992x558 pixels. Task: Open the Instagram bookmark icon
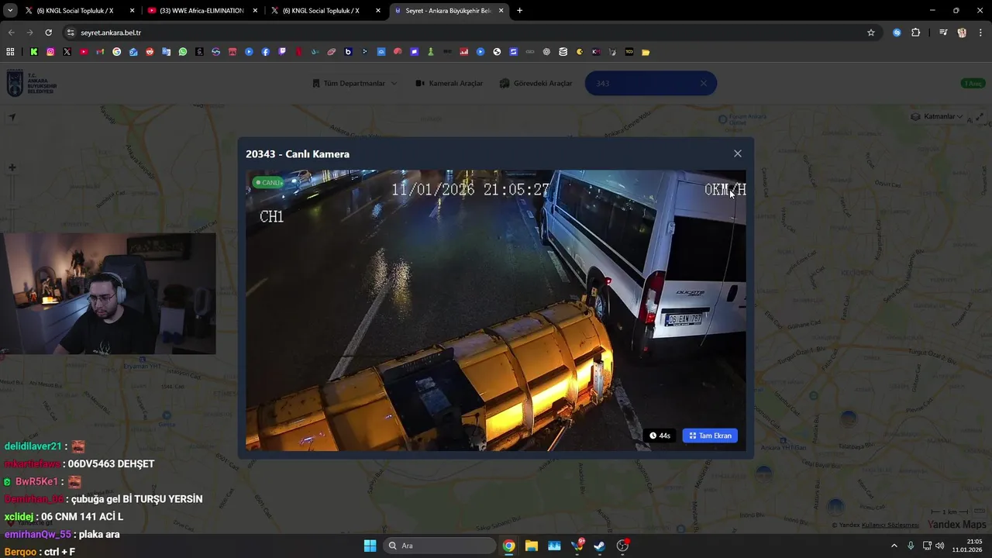(50, 52)
